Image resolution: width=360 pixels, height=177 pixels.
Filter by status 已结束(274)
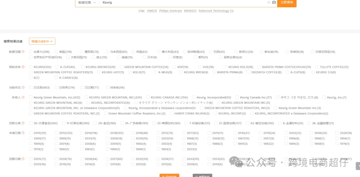pyautogui.click(x=56, y=88)
